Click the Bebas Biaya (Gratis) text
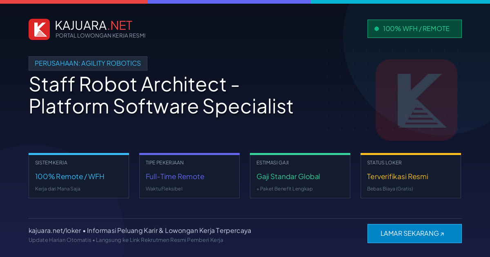Viewport: 490px width, 257px height. pyautogui.click(x=390, y=189)
